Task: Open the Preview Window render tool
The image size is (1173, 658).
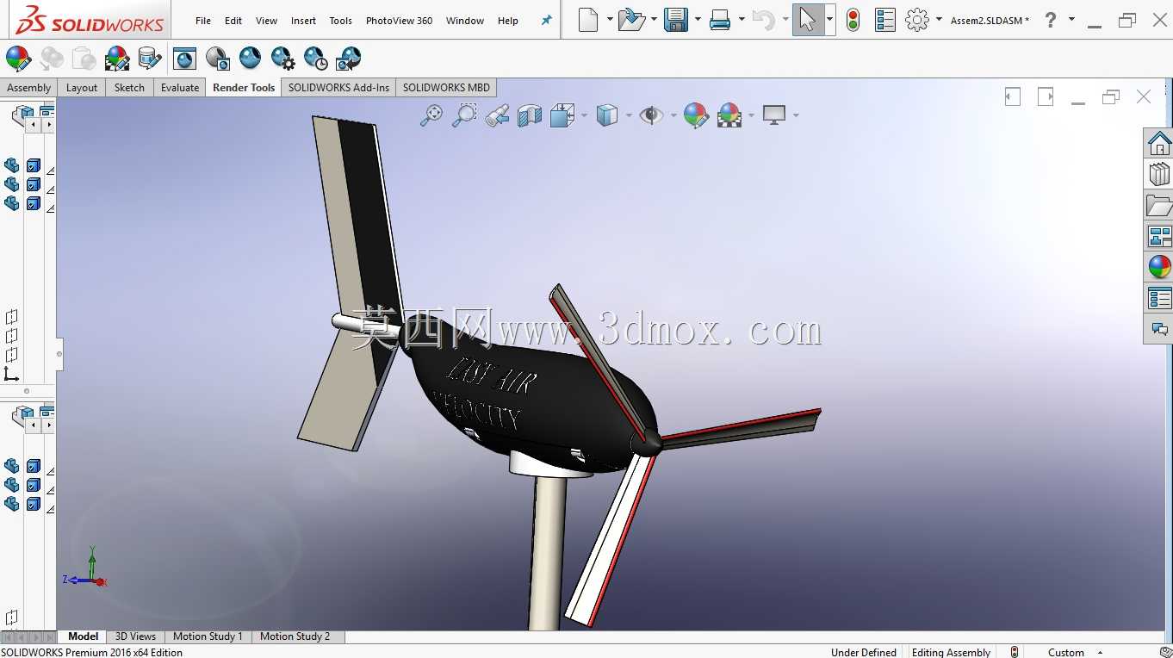Action: click(217, 59)
